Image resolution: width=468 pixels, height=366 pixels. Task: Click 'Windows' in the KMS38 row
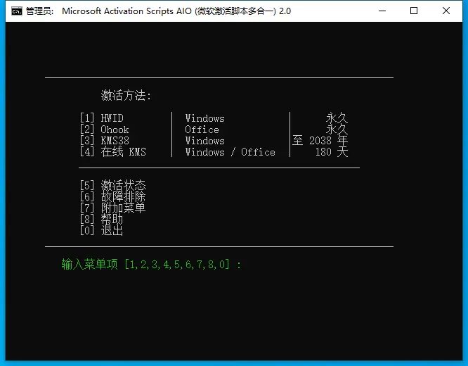coord(204,141)
